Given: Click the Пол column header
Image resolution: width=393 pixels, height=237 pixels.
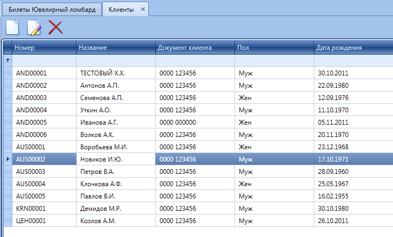Looking at the screenshot, I should (x=274, y=48).
